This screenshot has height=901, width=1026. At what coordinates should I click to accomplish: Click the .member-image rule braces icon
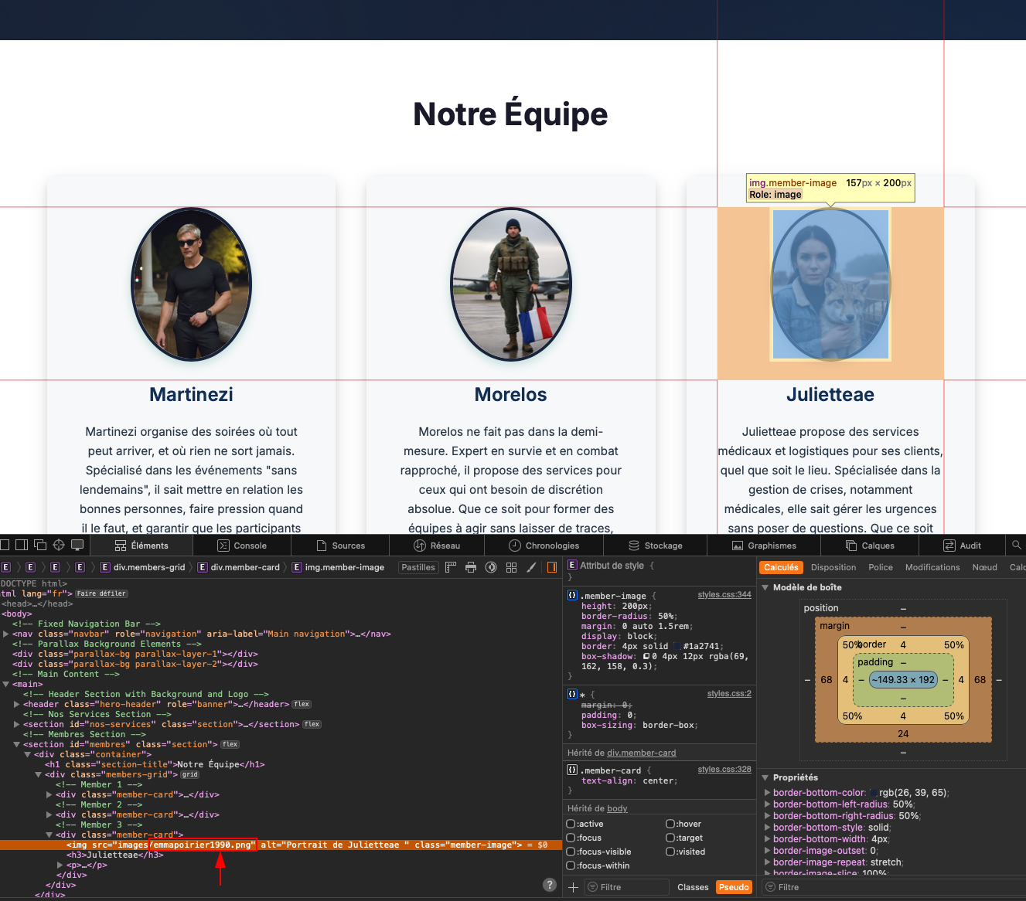click(x=572, y=596)
